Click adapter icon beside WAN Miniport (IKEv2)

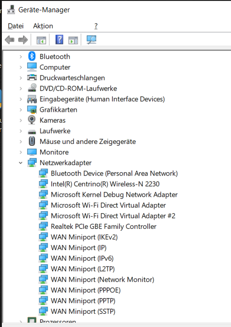(43, 237)
